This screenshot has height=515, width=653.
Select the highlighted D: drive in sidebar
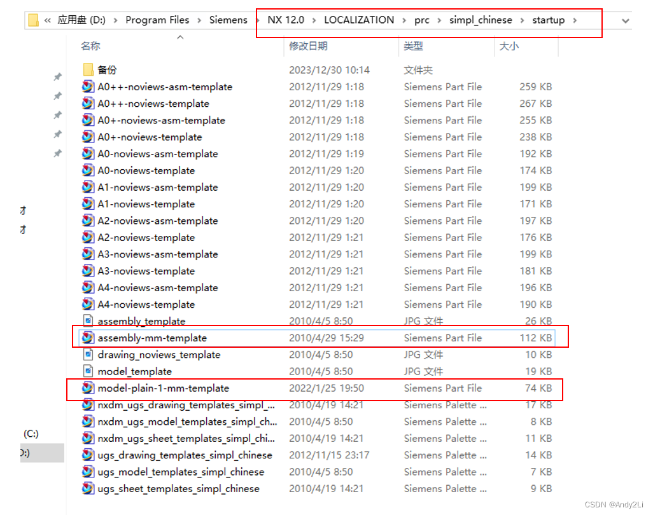coord(41,453)
